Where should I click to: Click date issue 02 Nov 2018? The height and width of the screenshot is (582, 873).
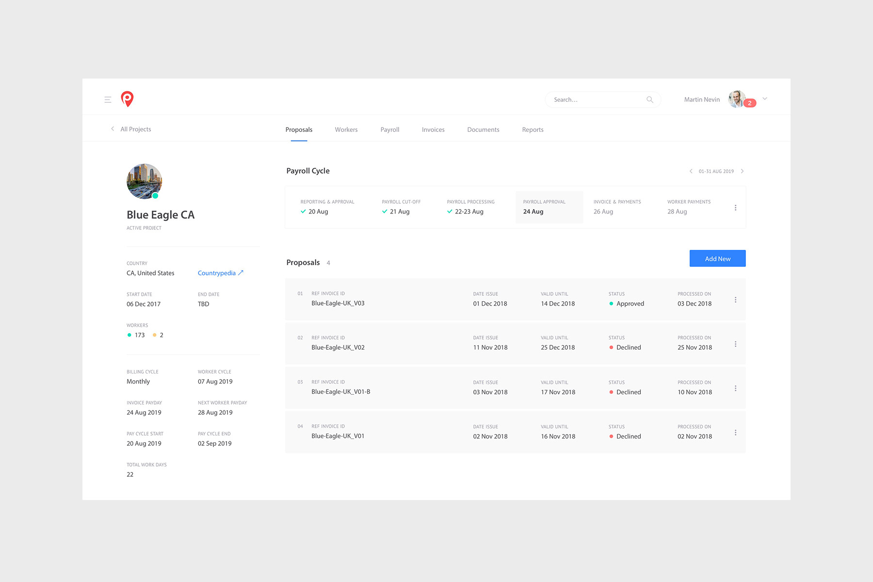[490, 436]
